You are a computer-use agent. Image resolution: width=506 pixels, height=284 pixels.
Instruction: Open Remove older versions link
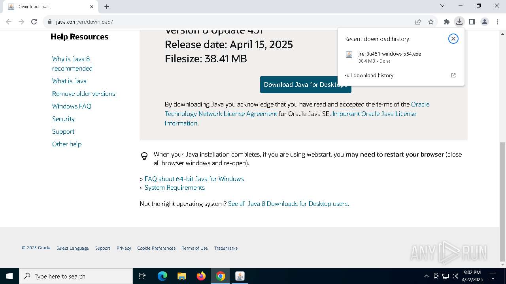coord(83,93)
